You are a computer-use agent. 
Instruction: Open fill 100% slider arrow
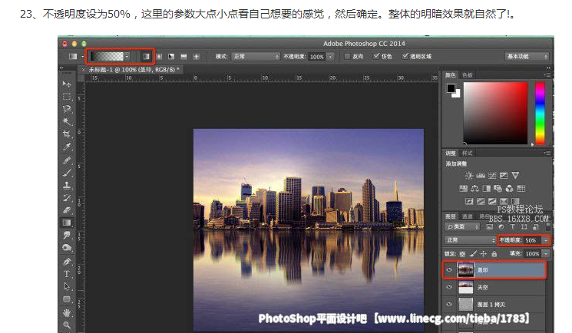click(x=546, y=253)
